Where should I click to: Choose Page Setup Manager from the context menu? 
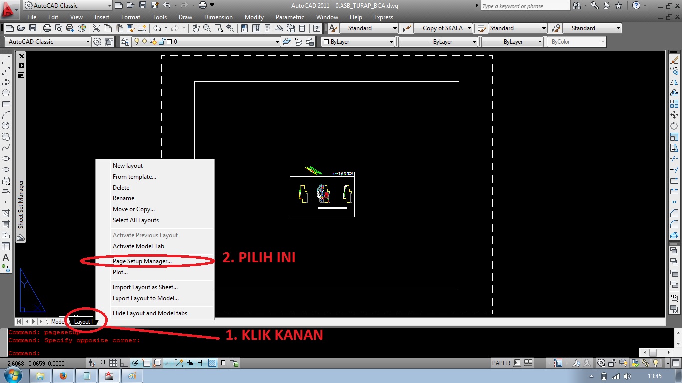143,260
